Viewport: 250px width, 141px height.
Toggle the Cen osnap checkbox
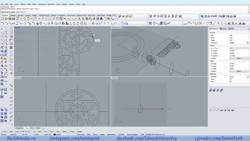(26, 132)
